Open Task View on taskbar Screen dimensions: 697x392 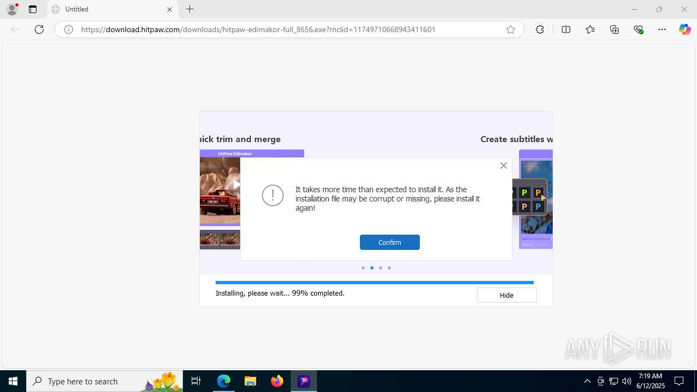[196, 381]
